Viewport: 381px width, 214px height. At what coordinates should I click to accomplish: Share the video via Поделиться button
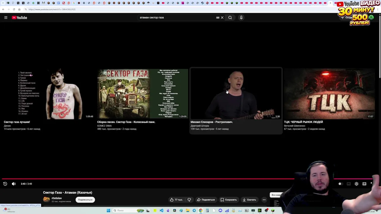[206, 200]
